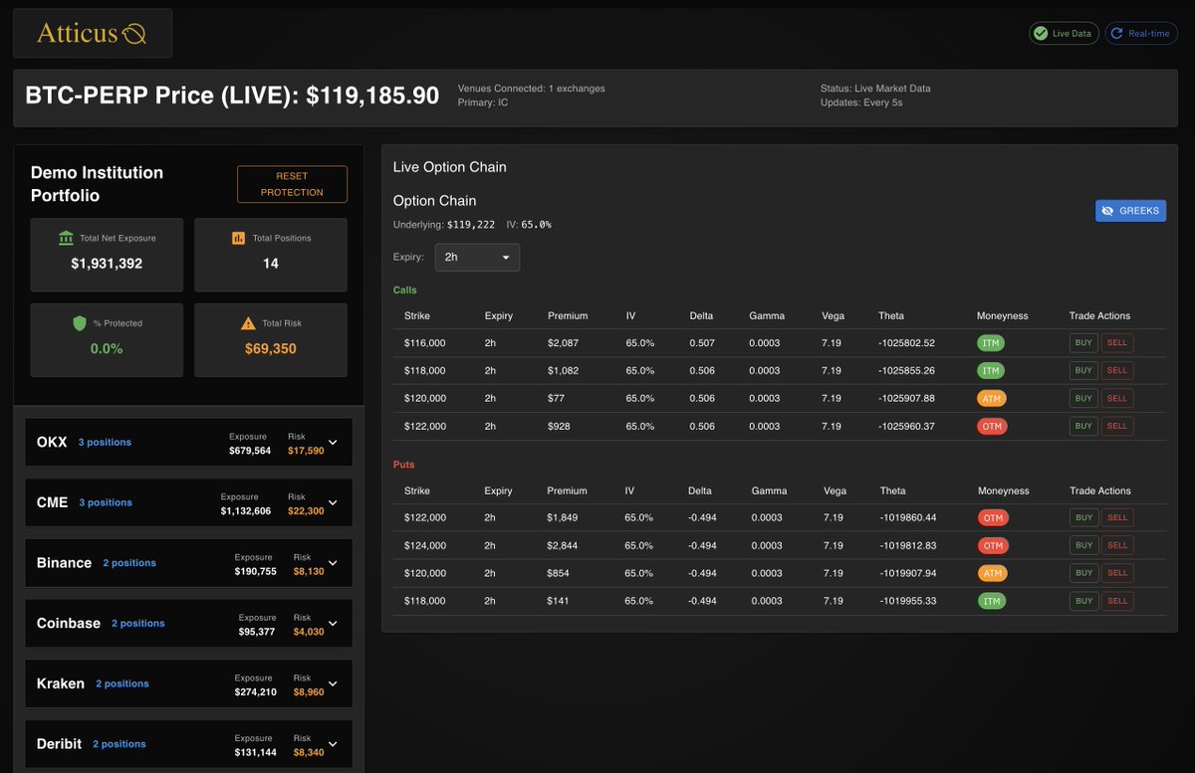This screenshot has height=773, width=1195.
Task: Click the OKX exposure value $679,564
Action: (250, 450)
